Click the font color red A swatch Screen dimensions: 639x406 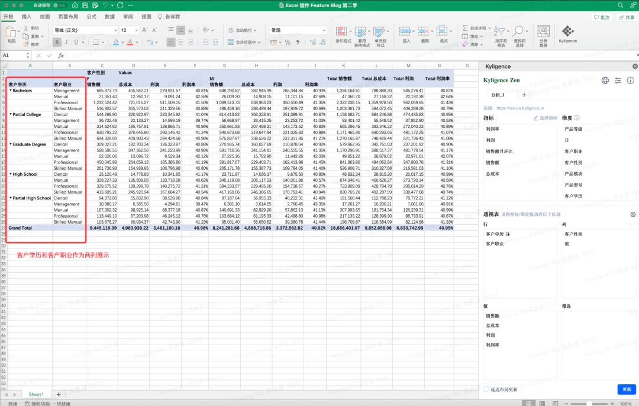(x=131, y=42)
